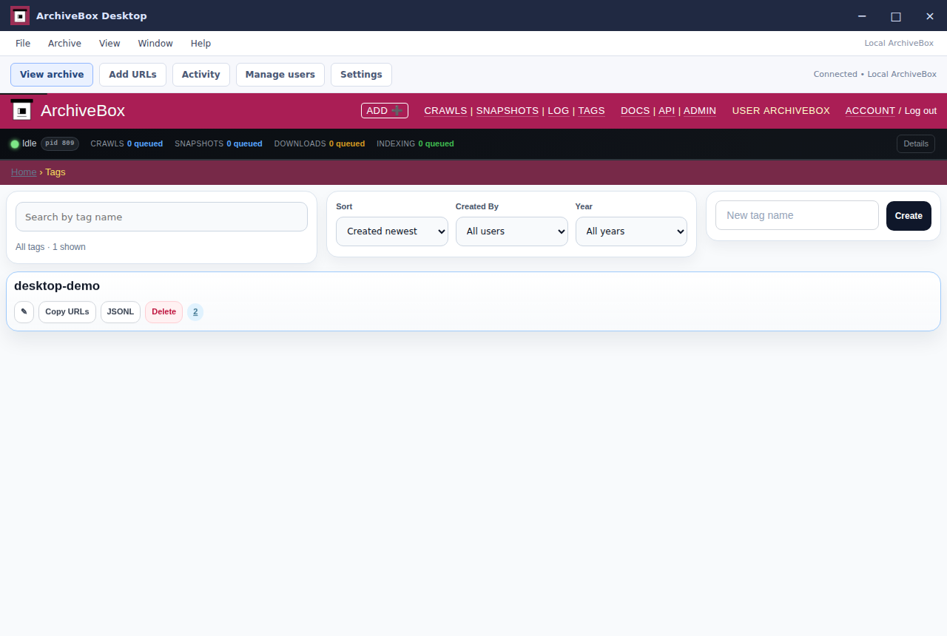Click the "All tags · 1 shown" text
The image size is (947, 636).
pyautogui.click(x=50, y=247)
